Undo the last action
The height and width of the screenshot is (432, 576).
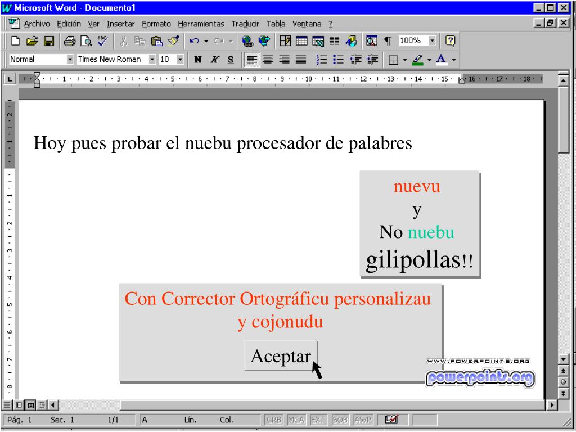click(x=194, y=40)
